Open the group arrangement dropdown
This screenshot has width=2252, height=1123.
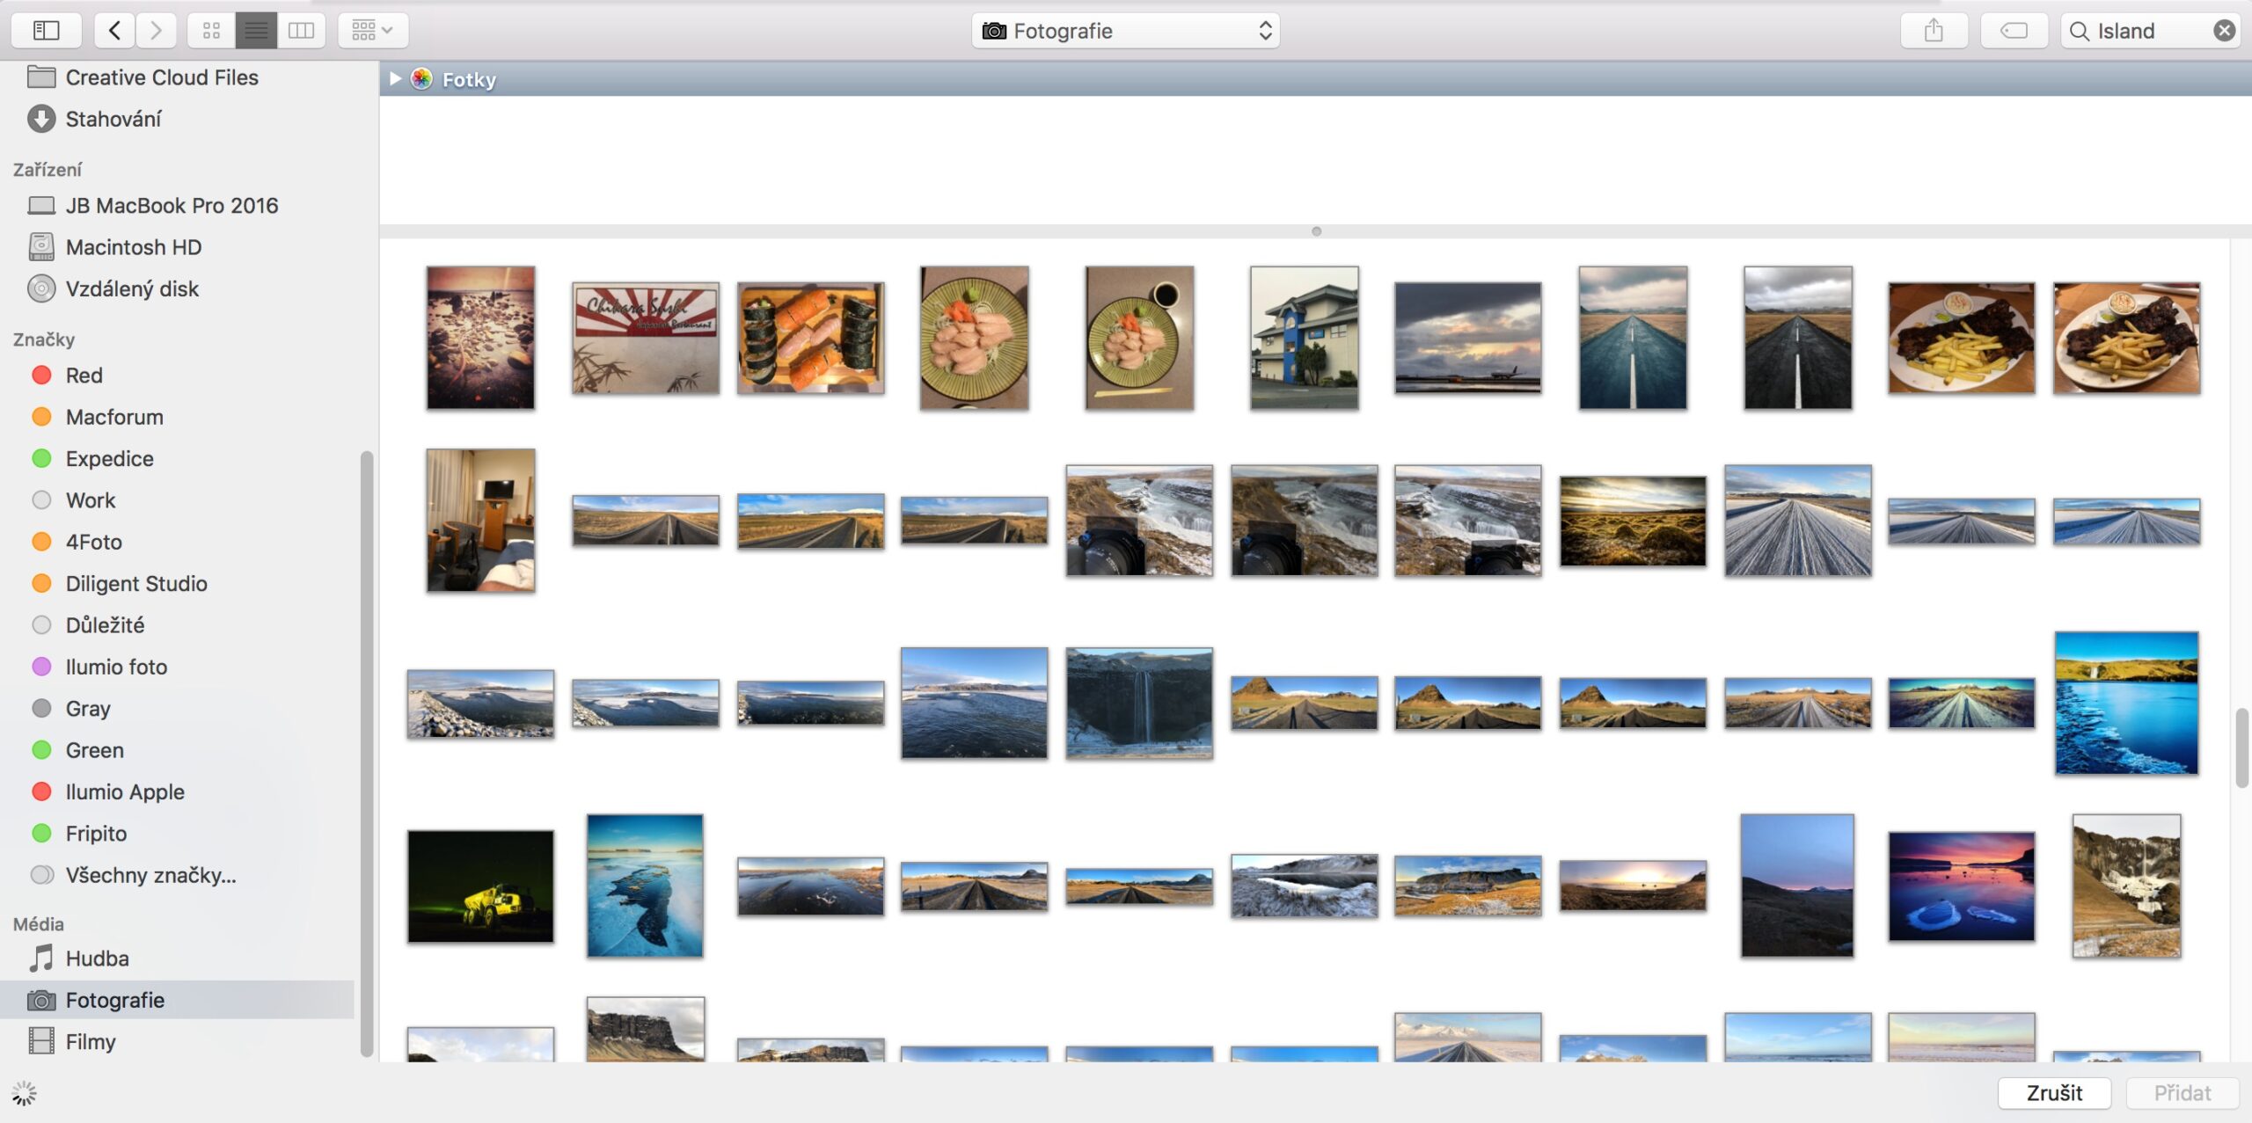click(372, 31)
